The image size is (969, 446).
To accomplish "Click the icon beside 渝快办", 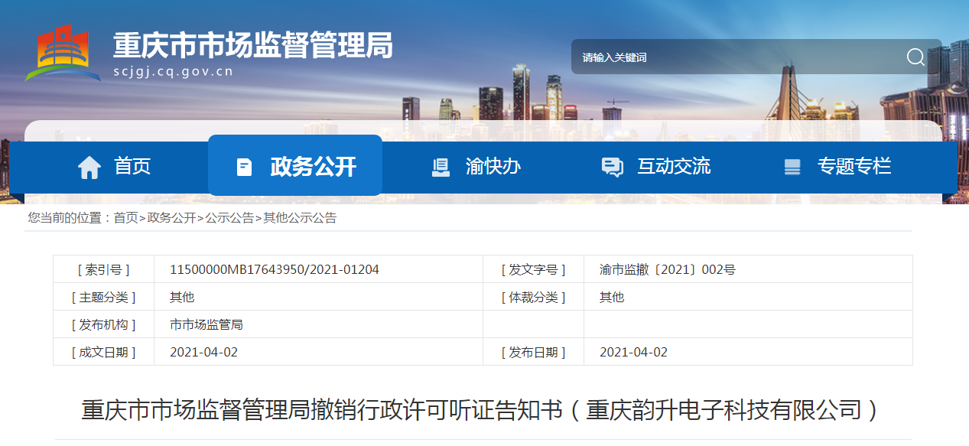I will tap(441, 167).
